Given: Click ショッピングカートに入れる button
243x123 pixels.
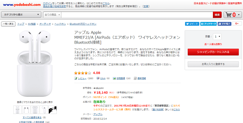Looking at the screenshot, I should point(213,52).
